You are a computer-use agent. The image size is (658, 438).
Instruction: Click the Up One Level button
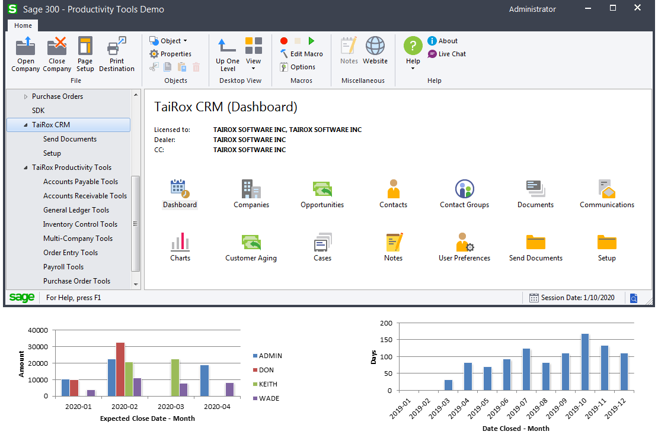click(x=228, y=54)
